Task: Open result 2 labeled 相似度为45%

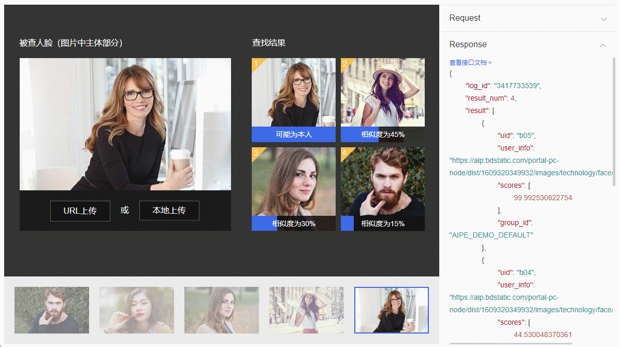Action: coord(382,100)
